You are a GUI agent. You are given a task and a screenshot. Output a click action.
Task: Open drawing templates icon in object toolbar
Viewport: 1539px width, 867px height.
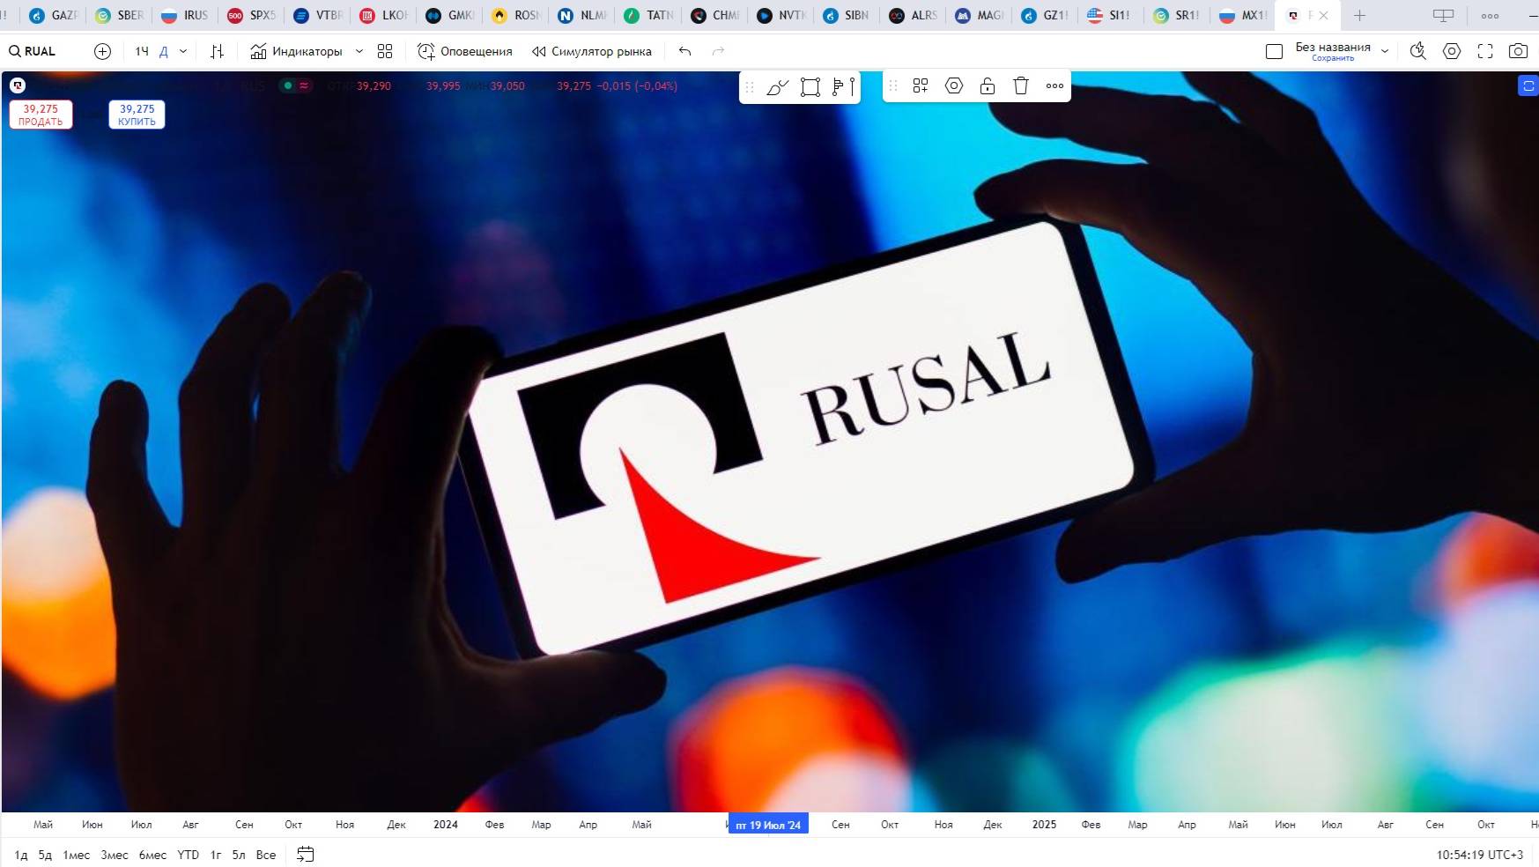pyautogui.click(x=921, y=85)
